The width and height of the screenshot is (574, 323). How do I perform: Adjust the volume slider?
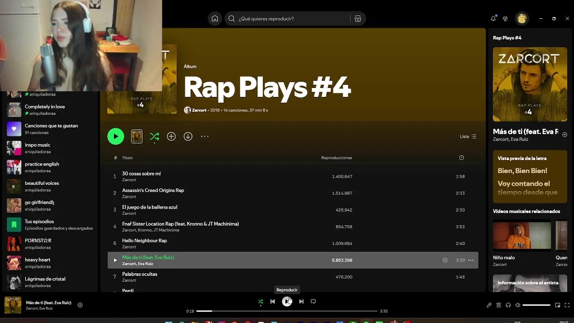click(536, 305)
